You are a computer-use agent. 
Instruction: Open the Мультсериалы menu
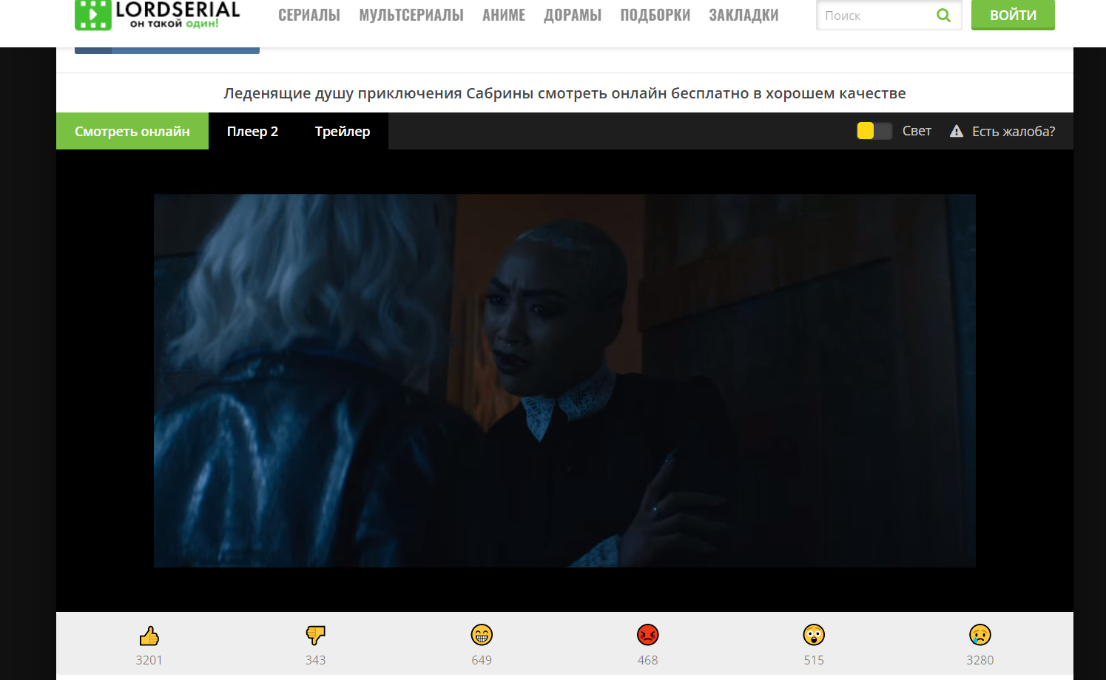point(411,15)
